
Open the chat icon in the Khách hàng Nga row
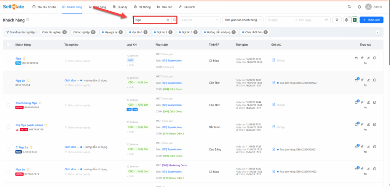[375, 102]
